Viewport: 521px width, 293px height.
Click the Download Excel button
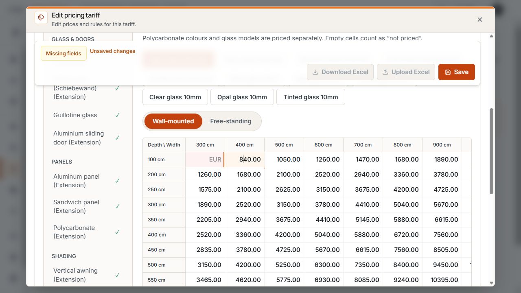(x=340, y=72)
